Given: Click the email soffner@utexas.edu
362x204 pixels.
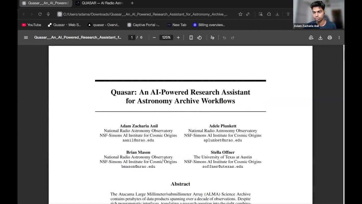Looking at the screenshot, I should [x=223, y=167].
